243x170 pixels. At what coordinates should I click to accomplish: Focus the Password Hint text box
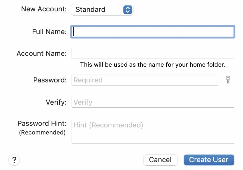[x=153, y=131]
